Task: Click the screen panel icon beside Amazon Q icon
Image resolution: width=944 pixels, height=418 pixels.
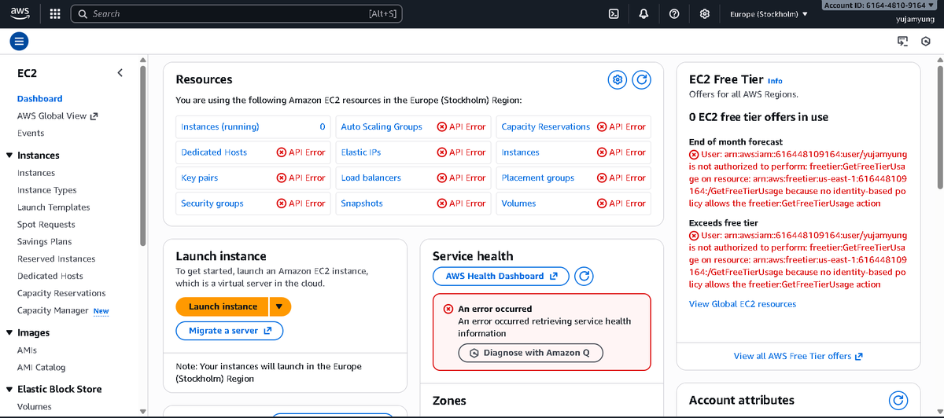Action: 903,41
